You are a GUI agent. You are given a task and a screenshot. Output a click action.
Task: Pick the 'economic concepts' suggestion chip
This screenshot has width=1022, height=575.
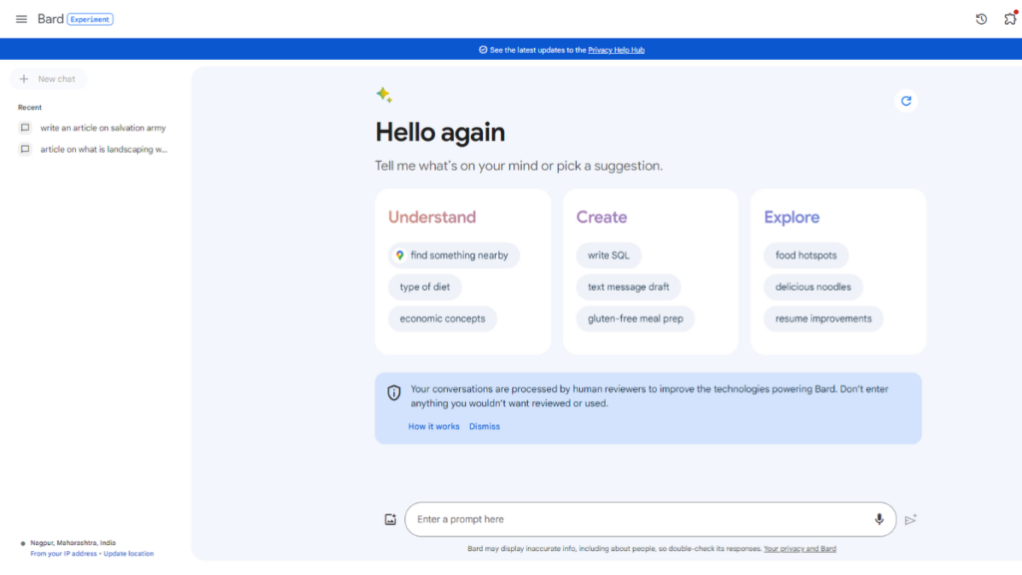(442, 318)
